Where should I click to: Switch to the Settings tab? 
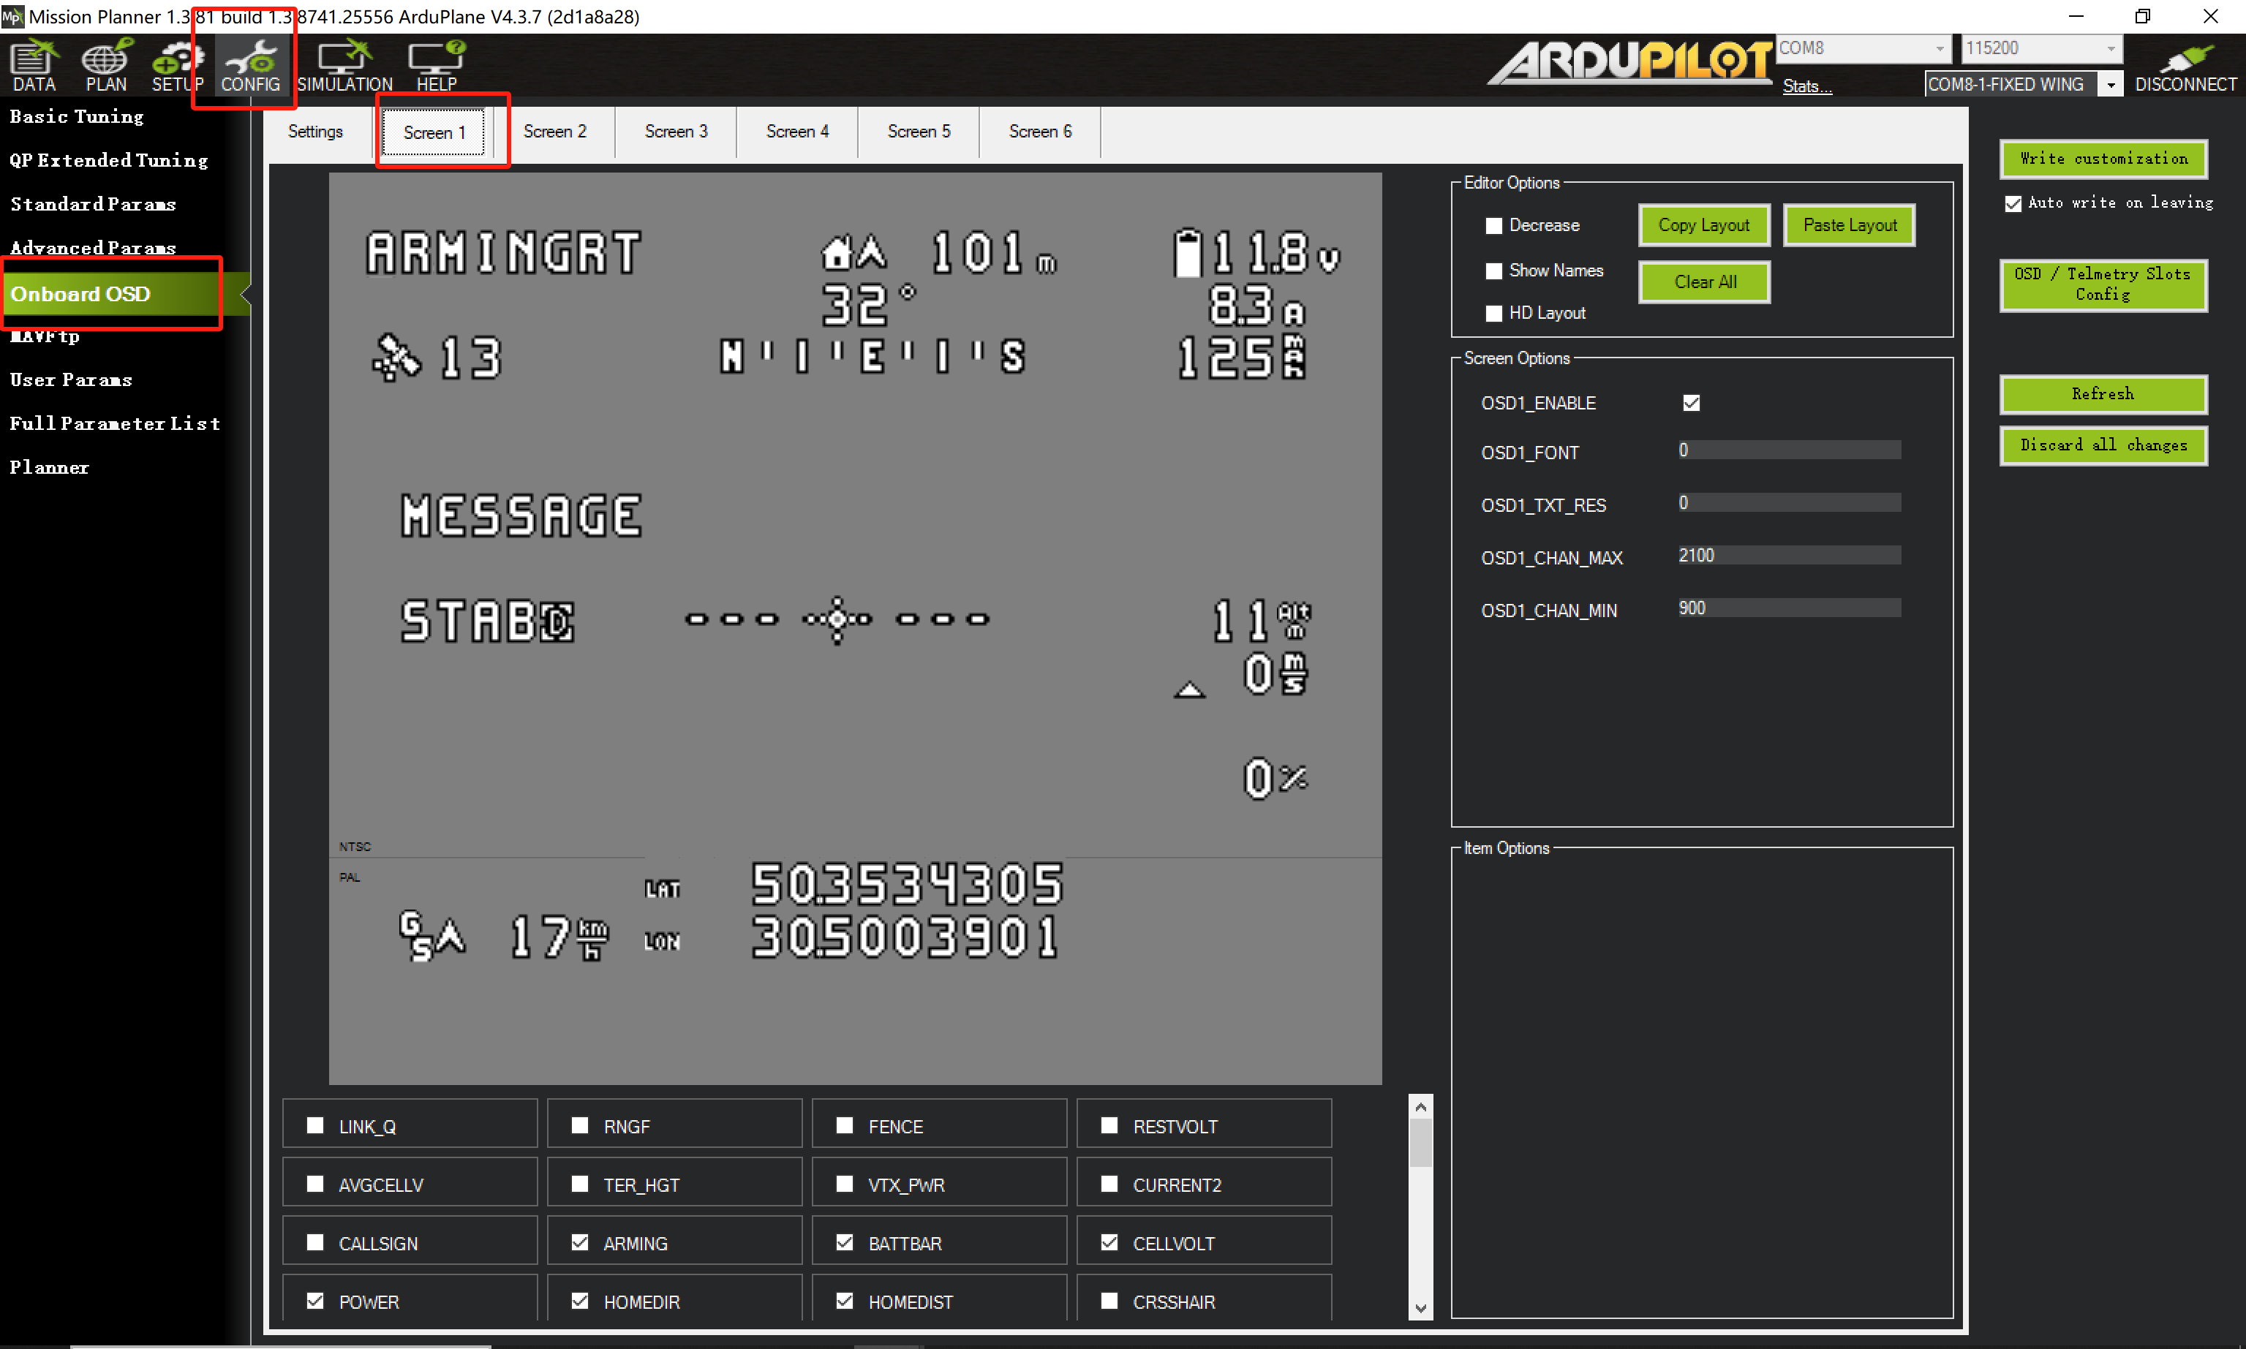[315, 132]
